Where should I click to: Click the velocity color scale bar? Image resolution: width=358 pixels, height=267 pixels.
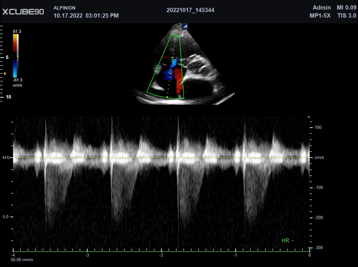pyautogui.click(x=15, y=56)
